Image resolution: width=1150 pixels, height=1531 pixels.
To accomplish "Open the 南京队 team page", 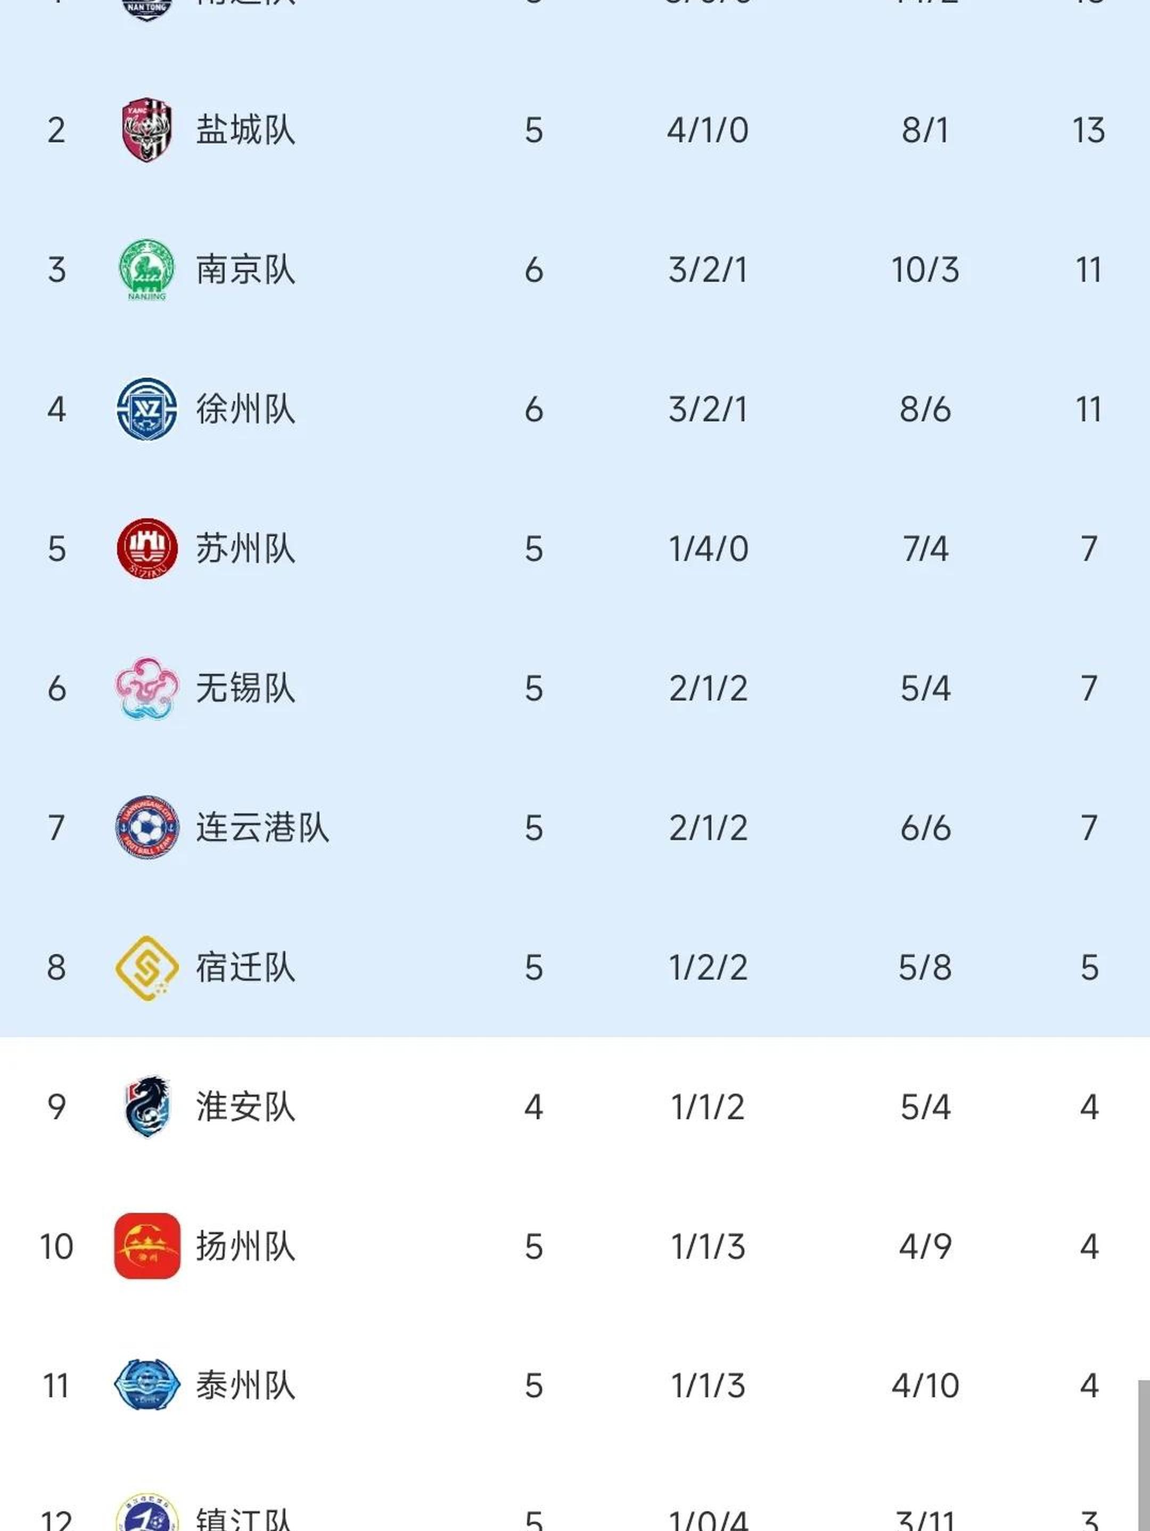I will pos(245,269).
